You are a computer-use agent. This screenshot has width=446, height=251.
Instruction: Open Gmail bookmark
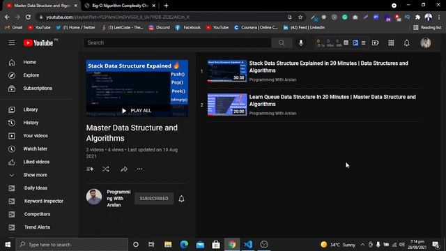click(14, 27)
